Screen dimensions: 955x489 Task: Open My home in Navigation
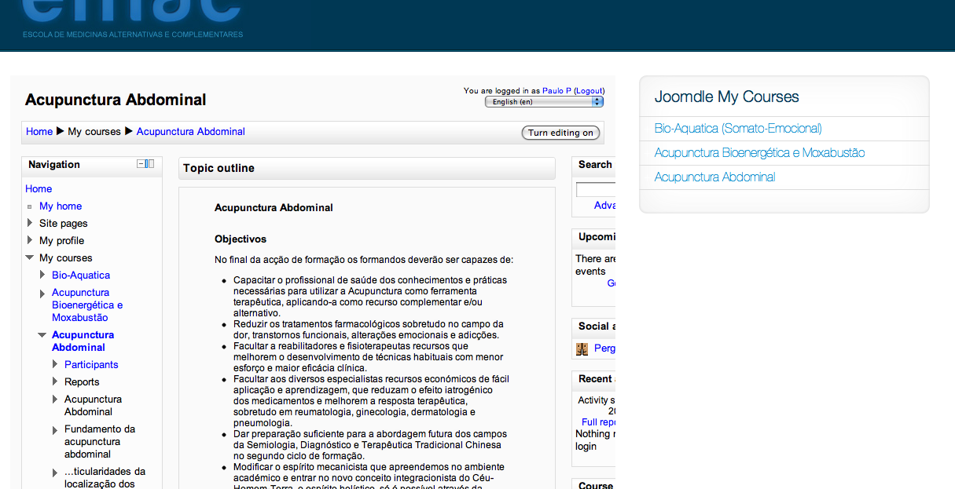(x=61, y=206)
